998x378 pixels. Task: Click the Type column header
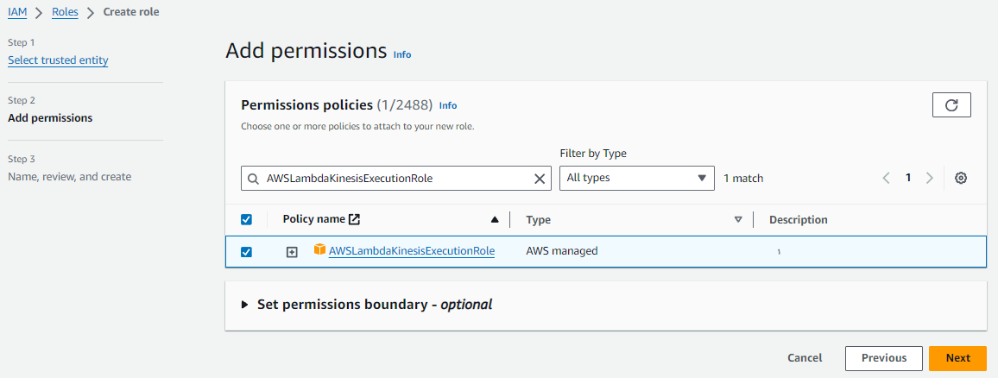point(539,219)
